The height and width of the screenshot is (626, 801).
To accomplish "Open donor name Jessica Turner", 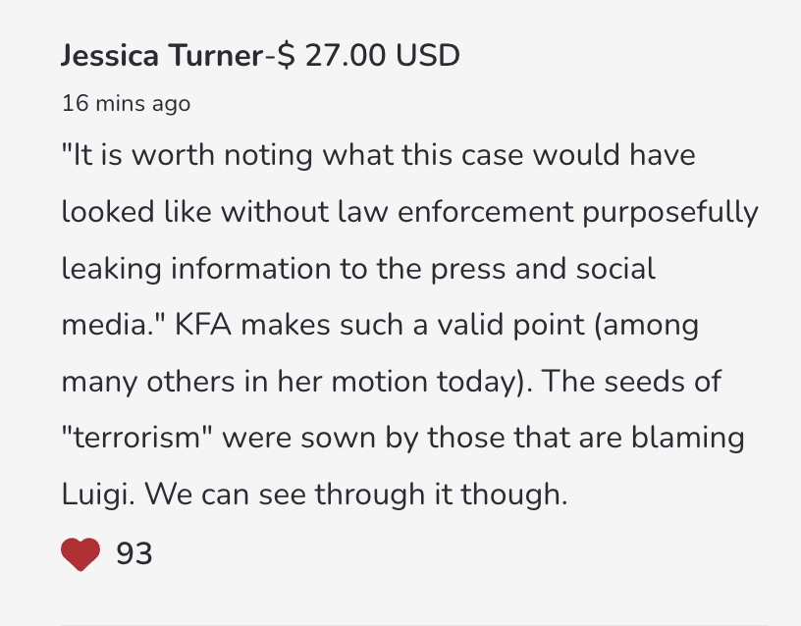I will pyautogui.click(x=162, y=55).
